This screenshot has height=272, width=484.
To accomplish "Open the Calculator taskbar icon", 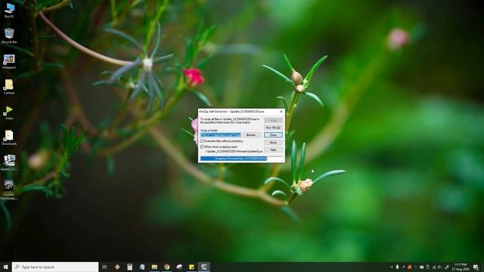I will (129, 267).
